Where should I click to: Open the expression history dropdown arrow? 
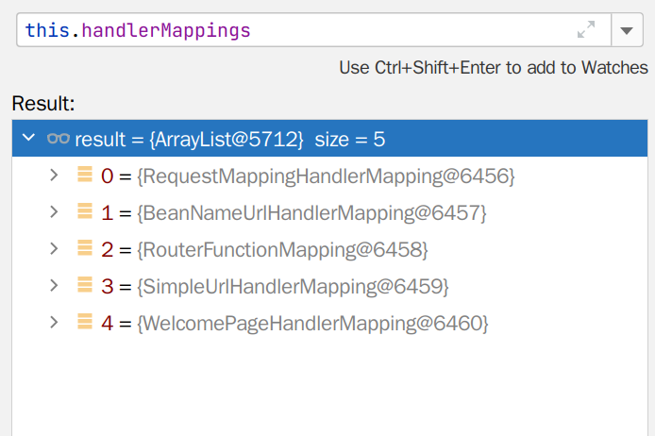[x=627, y=30]
